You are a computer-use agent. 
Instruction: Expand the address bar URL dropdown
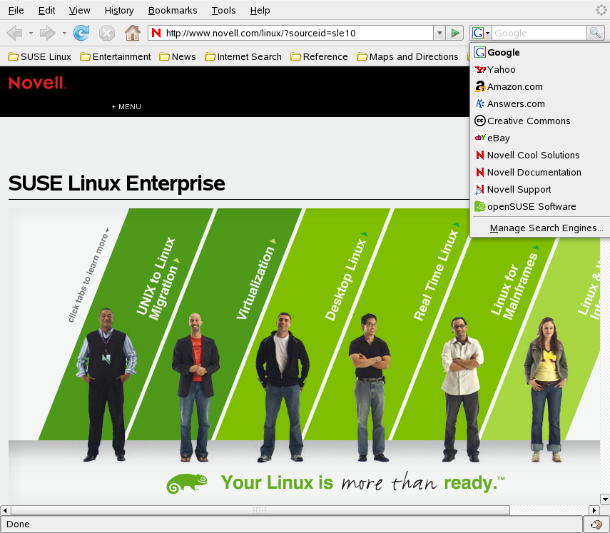(x=439, y=33)
